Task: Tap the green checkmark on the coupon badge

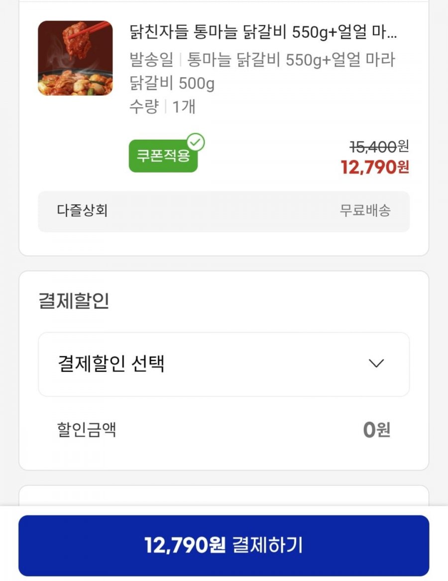Action: (x=197, y=143)
